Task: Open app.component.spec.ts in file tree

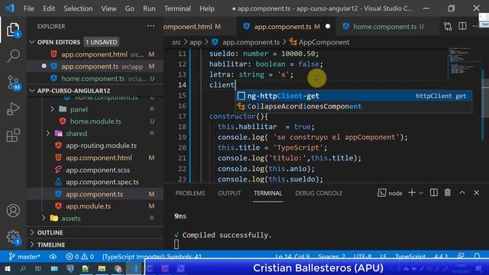Action: (x=102, y=182)
